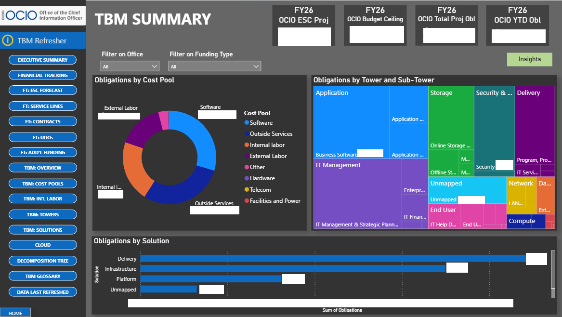Select the Security sub-tower tile

[494, 128]
